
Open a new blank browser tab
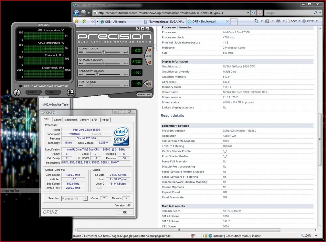(x=234, y=21)
